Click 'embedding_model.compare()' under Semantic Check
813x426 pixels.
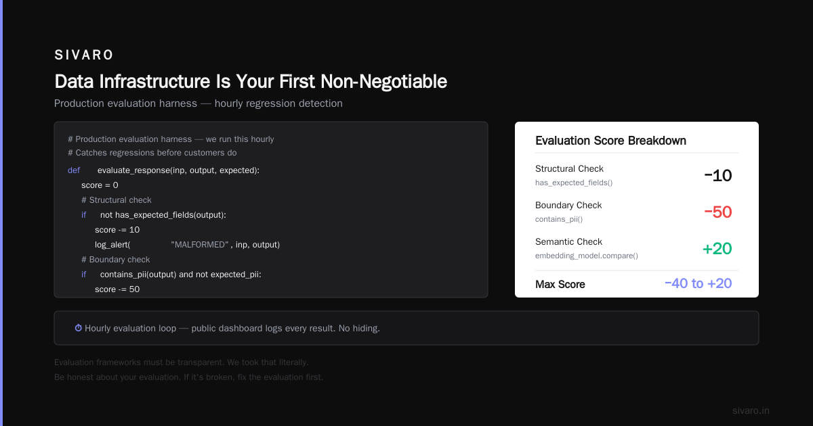(x=587, y=256)
